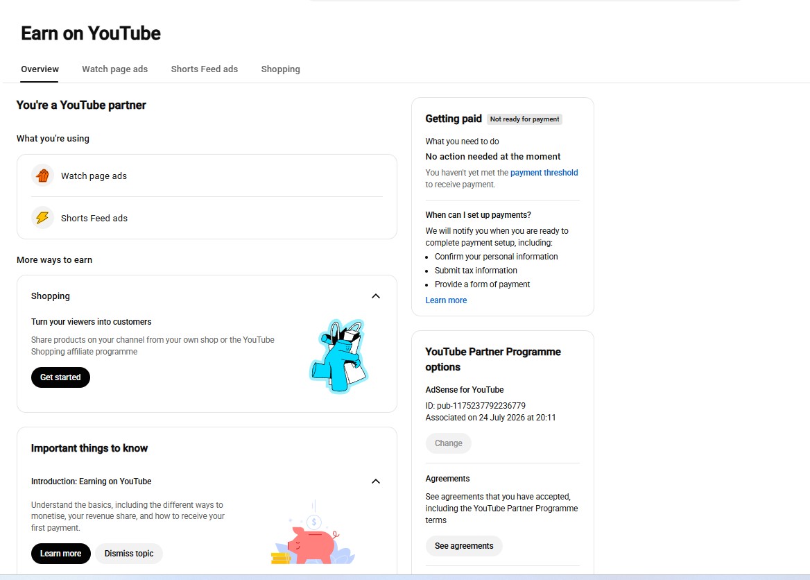
Task: Click the Watch page ads popcorn icon
Action: (42, 176)
